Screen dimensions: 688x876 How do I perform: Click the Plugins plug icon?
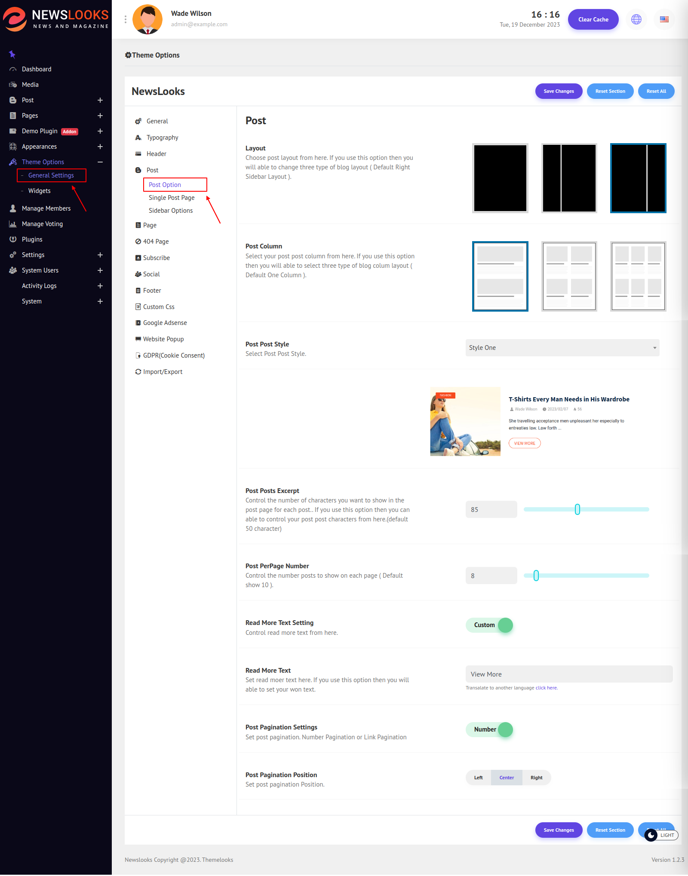[13, 239]
